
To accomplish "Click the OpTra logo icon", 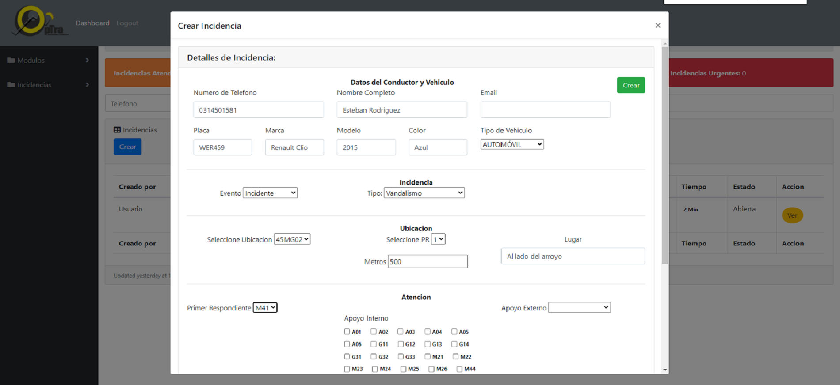I will point(39,21).
